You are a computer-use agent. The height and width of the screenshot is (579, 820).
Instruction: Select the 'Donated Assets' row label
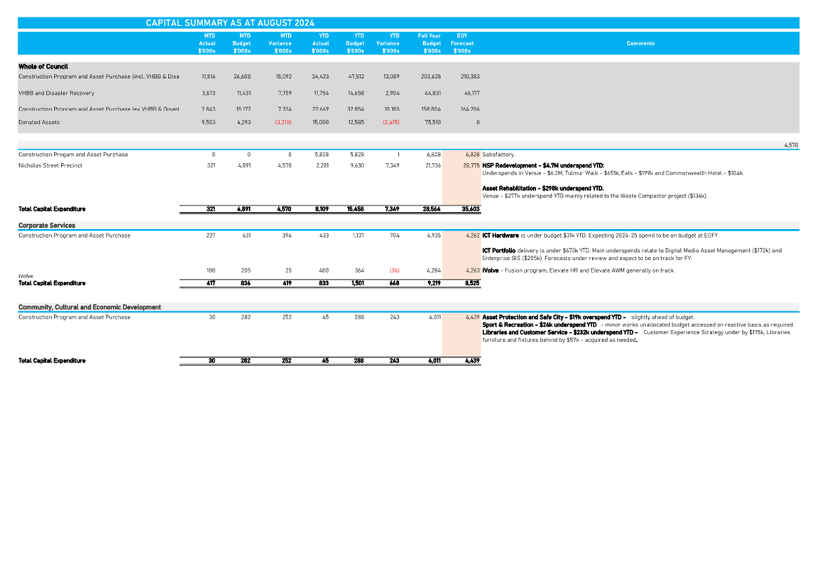tap(39, 122)
